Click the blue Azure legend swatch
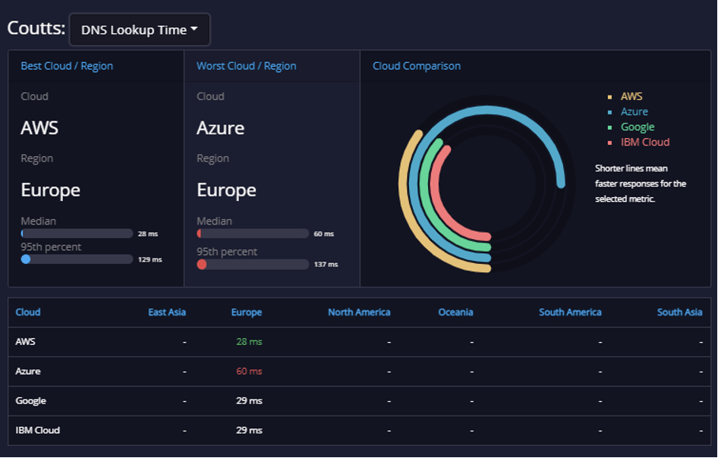The image size is (718, 458). coord(611,111)
